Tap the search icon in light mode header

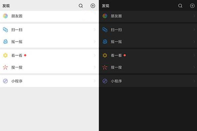pos(81,6)
